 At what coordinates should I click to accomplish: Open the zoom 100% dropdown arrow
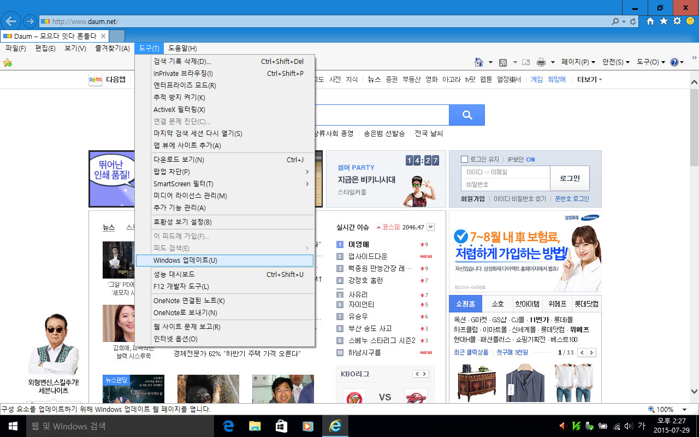coord(684,410)
